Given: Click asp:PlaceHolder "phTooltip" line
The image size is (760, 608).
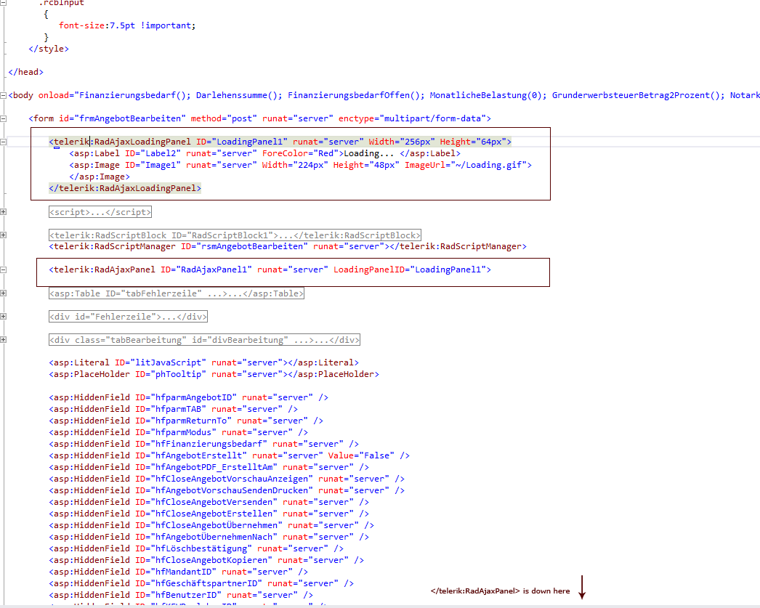Looking at the screenshot, I should point(214,375).
